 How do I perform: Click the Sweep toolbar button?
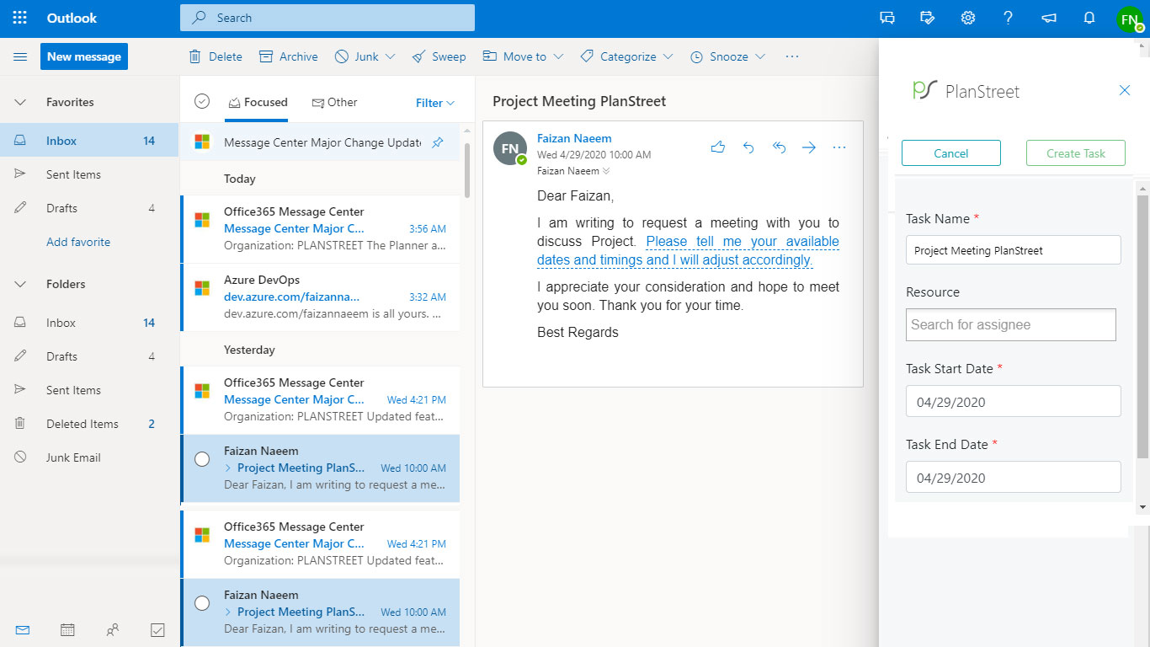tap(439, 56)
